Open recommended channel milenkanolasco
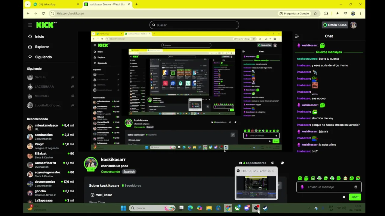This screenshot has height=216, width=385. pos(51,127)
